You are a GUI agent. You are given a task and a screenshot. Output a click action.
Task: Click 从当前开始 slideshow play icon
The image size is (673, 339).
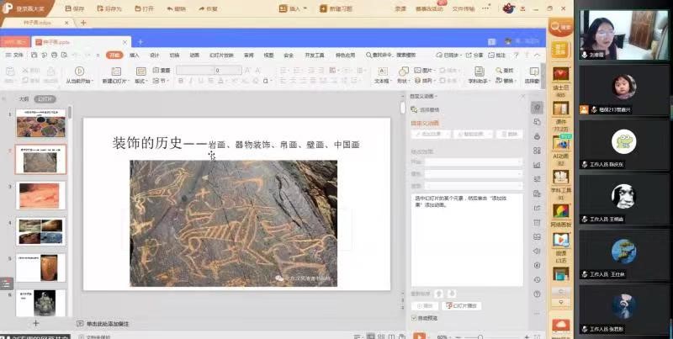tap(79, 72)
